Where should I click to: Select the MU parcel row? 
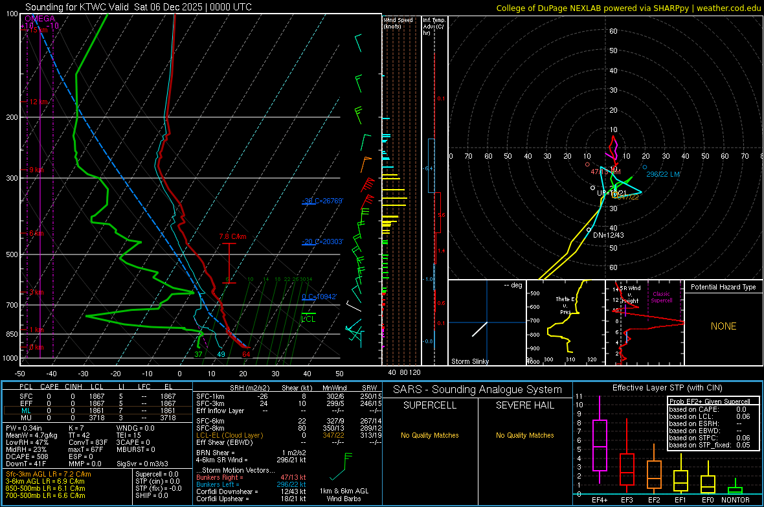(x=98, y=418)
